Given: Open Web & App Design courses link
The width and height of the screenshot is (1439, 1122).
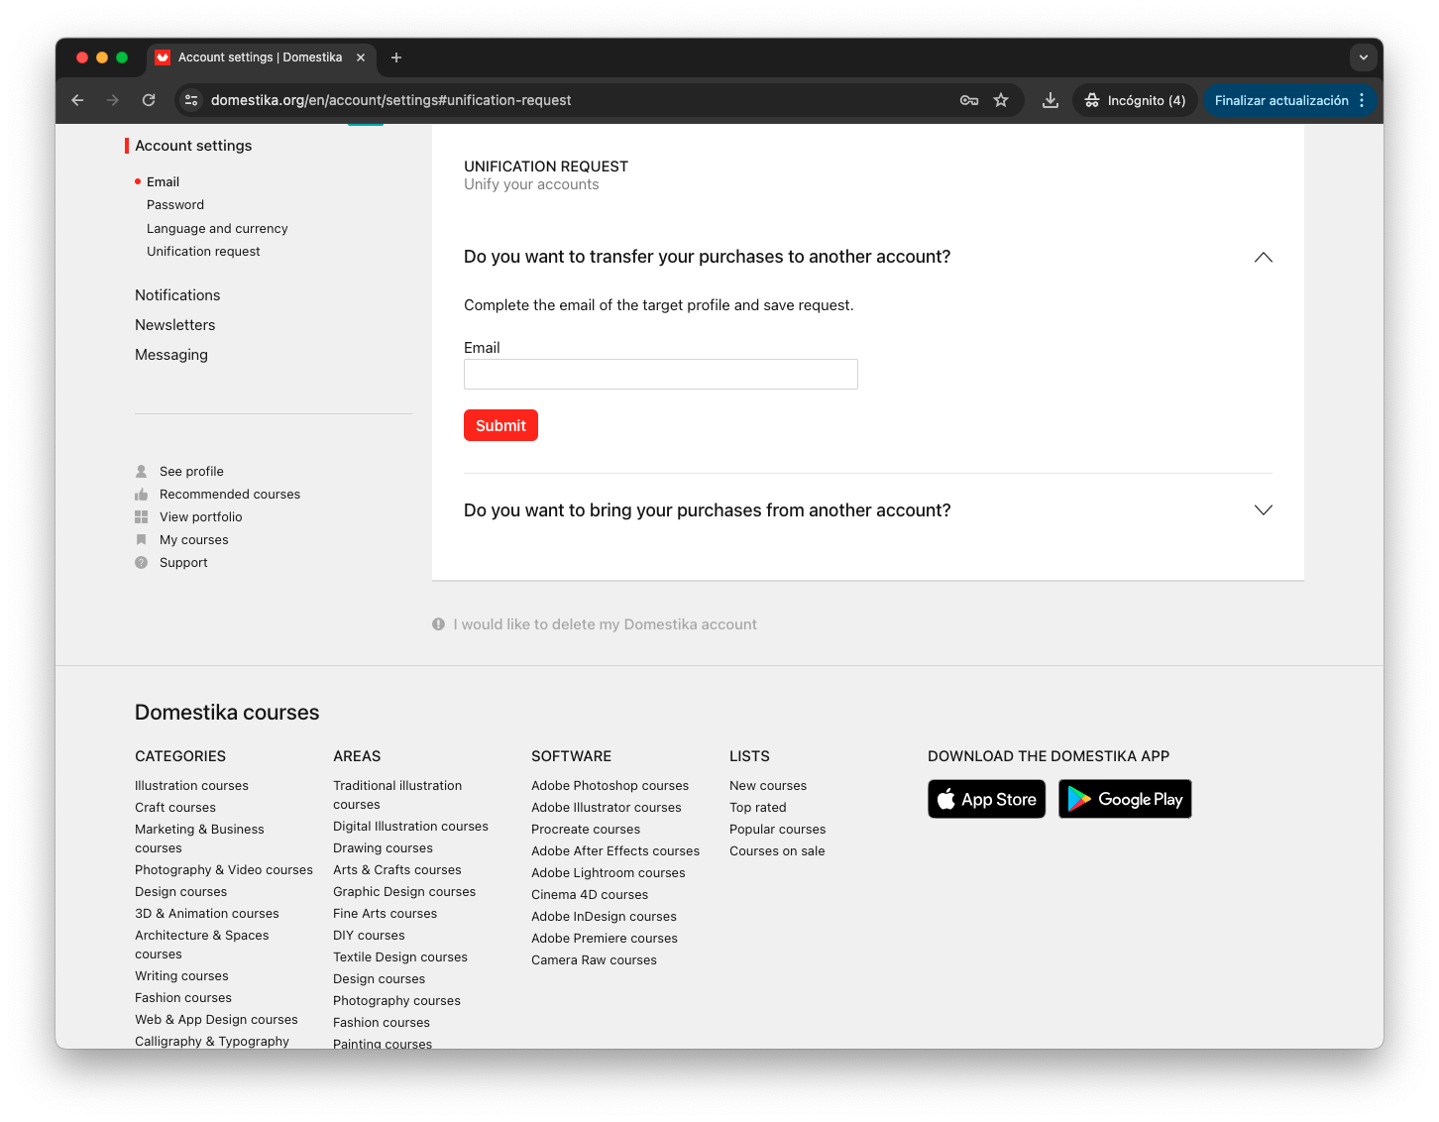Looking at the screenshot, I should coord(216,1020).
